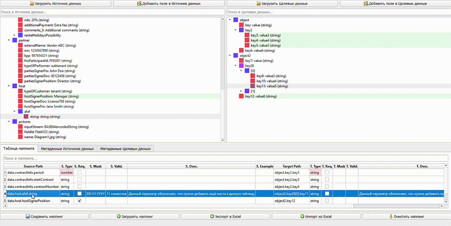Click the DD.YY.YYYY mask cell

96,194
